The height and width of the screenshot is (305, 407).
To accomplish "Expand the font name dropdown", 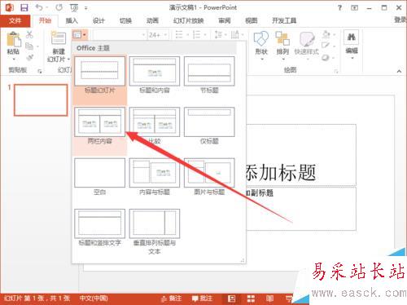I will 143,35.
